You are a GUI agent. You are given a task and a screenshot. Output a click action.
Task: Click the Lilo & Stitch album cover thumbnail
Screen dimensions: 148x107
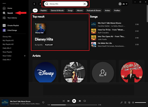pyautogui.click(x=94, y=44)
